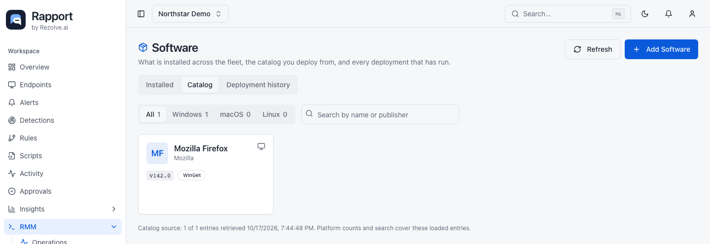Click the Search by name or publisher field
The image size is (710, 244).
coord(380,114)
